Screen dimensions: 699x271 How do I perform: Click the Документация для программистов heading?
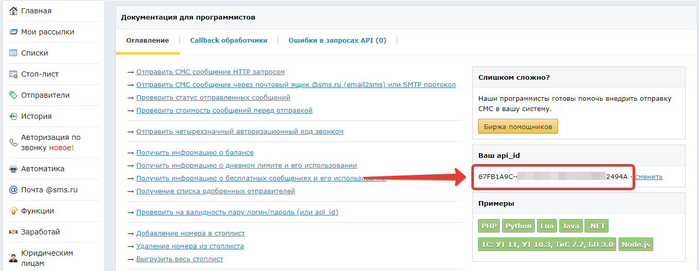[188, 17]
